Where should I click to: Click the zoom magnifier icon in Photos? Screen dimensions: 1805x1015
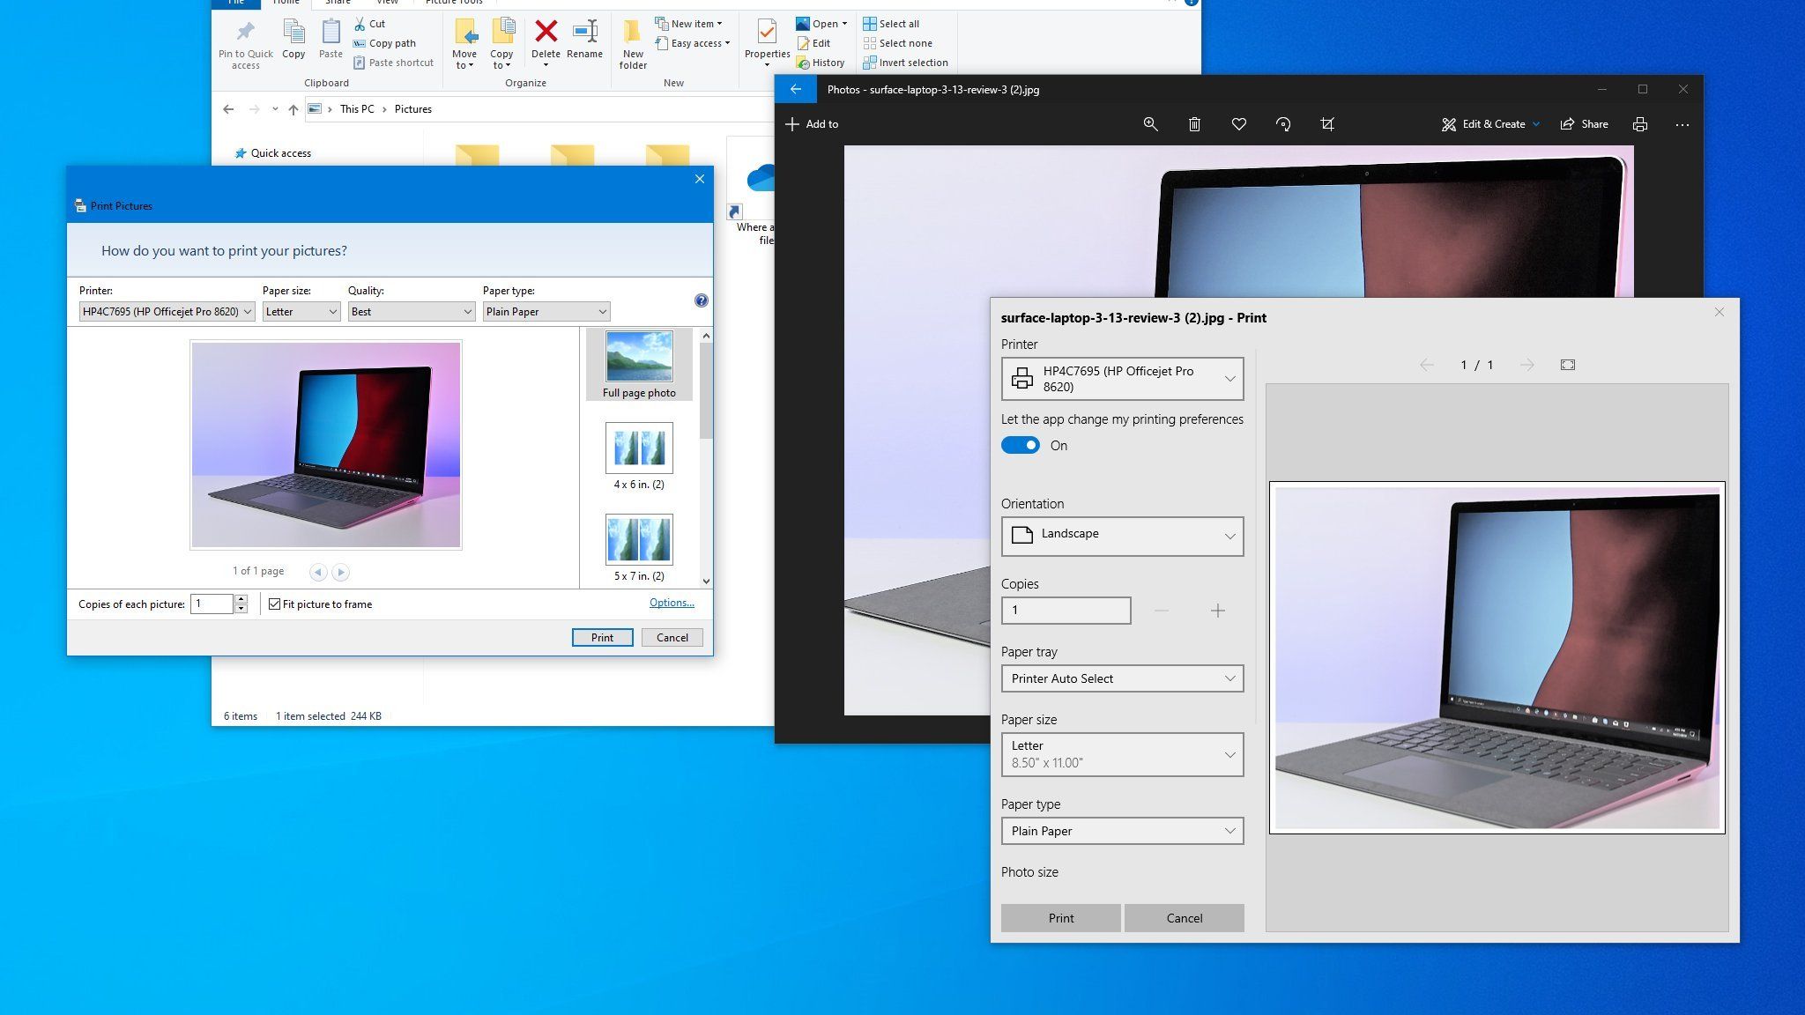tap(1150, 124)
